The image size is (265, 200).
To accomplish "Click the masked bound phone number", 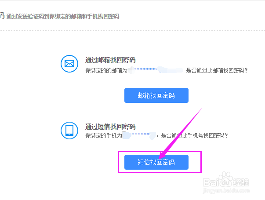I will click(139, 135).
